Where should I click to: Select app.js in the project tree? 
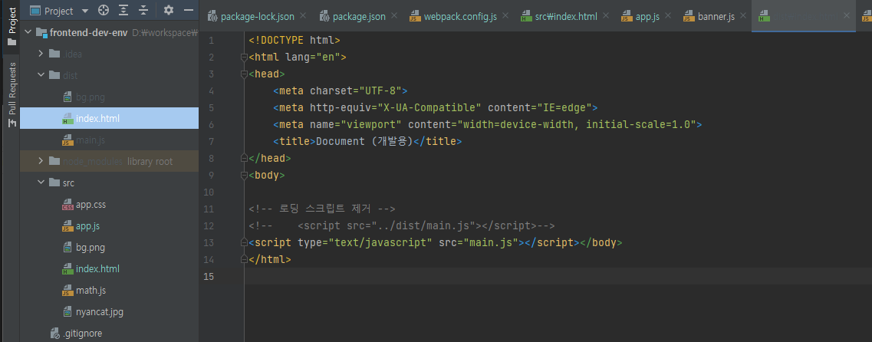(x=88, y=225)
